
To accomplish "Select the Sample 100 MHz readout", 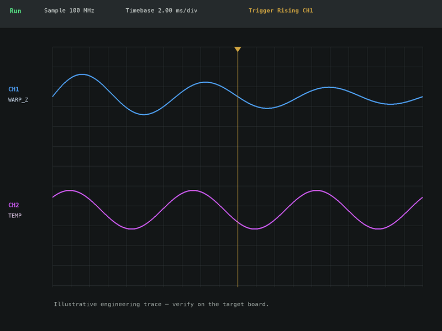I will tap(69, 10).
